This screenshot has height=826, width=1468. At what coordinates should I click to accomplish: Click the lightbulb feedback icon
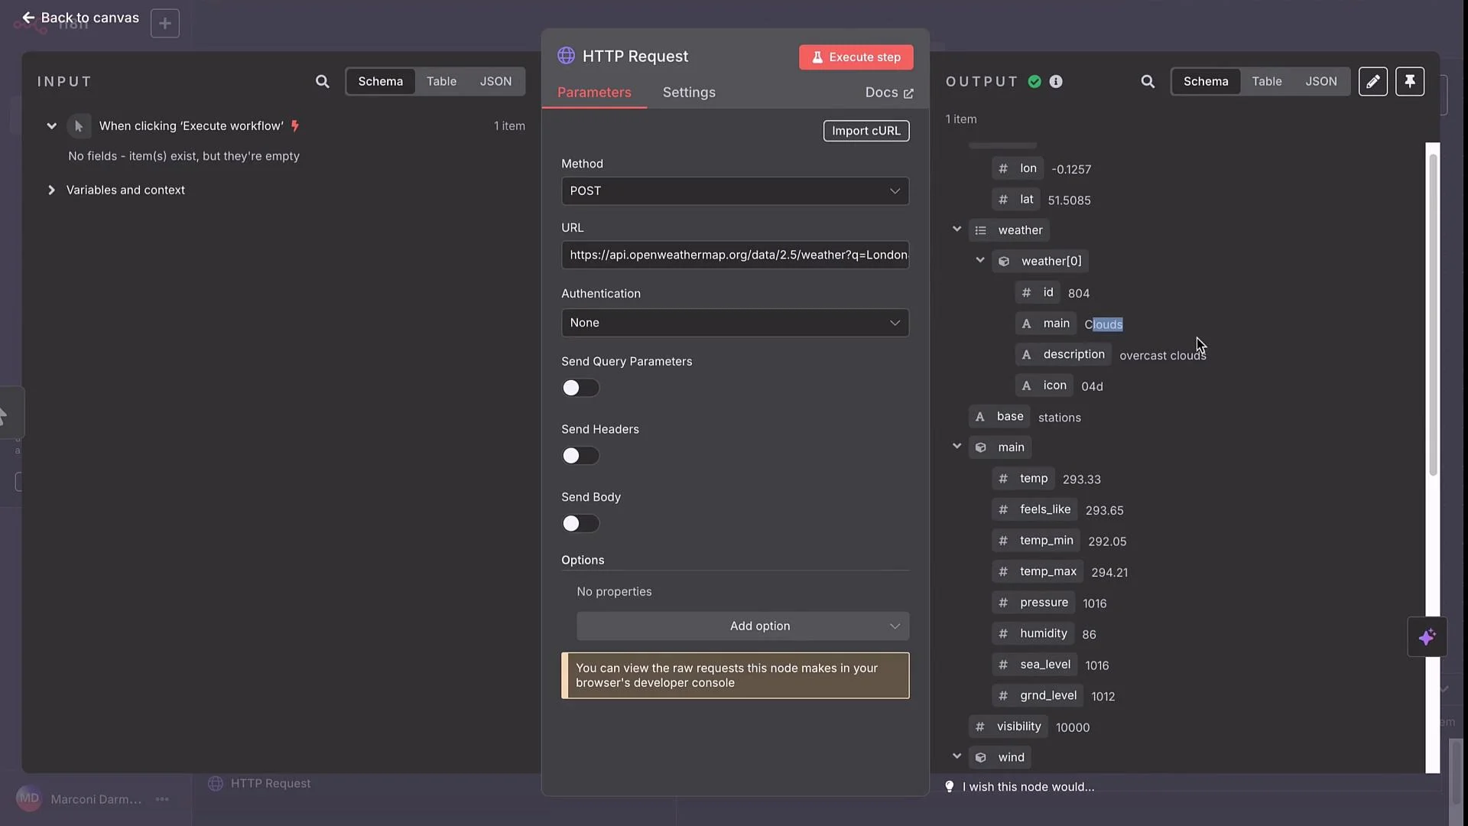pos(950,786)
